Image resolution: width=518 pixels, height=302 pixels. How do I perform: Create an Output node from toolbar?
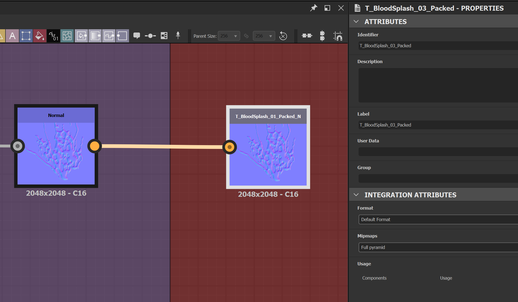click(x=122, y=36)
